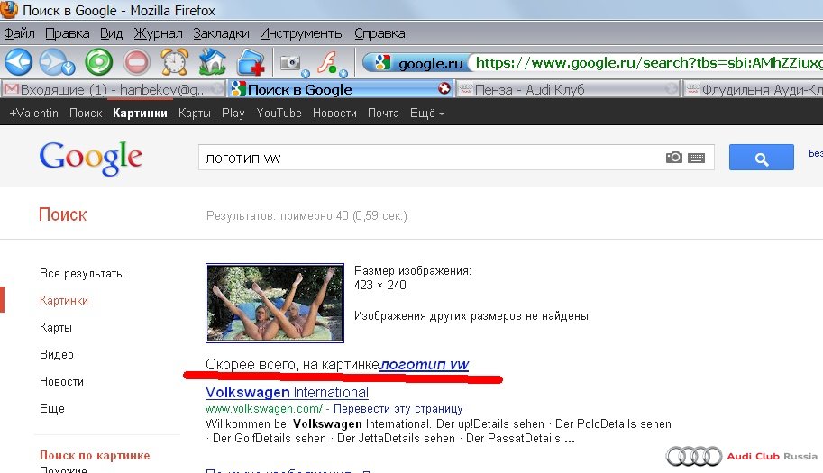Image resolution: width=823 pixels, height=473 pixels.
Task: Switch to the Флудильня Ауди tab
Action: click(x=753, y=89)
